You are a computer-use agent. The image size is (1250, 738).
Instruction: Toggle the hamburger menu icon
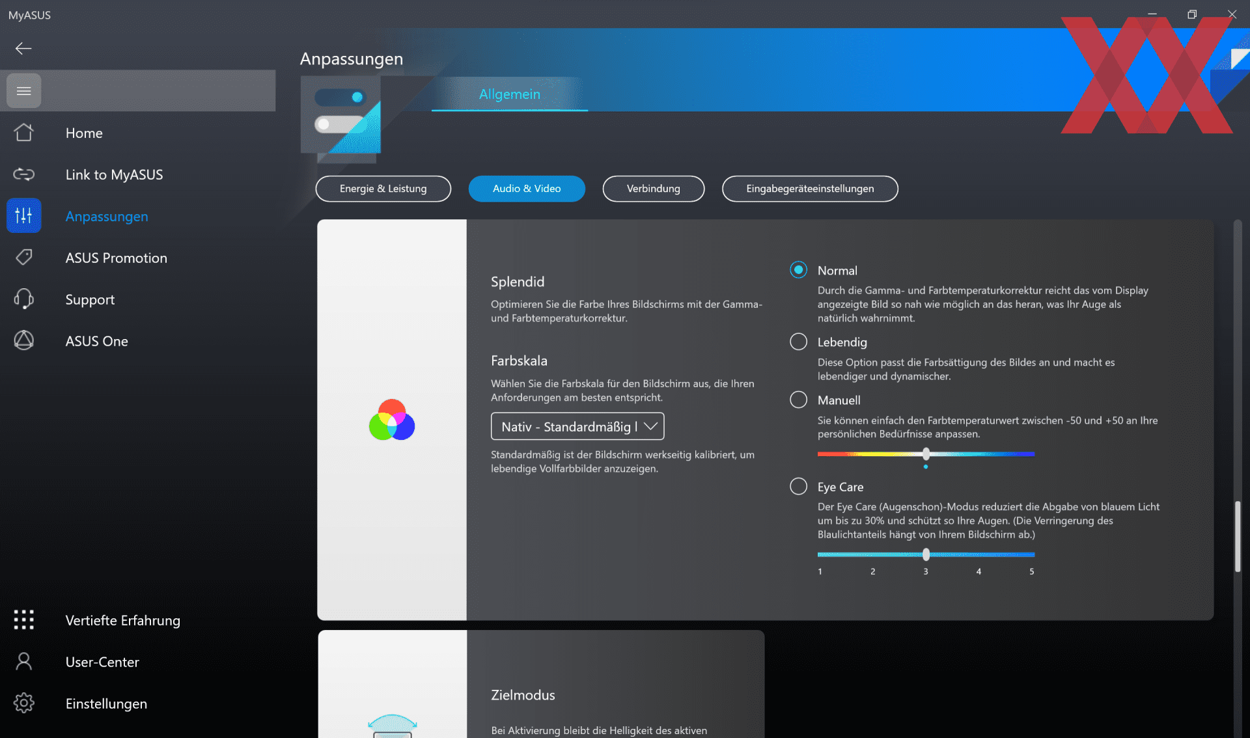pyautogui.click(x=24, y=90)
